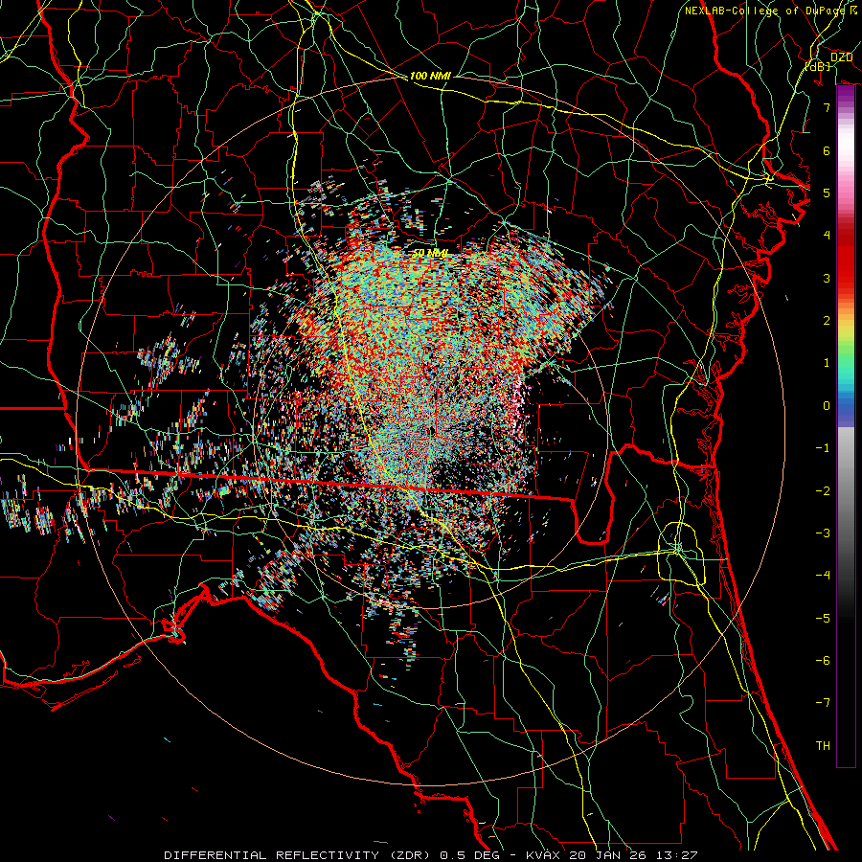Screen dimensions: 862x862
Task: Select the -7 scale value
Action: coord(823,703)
